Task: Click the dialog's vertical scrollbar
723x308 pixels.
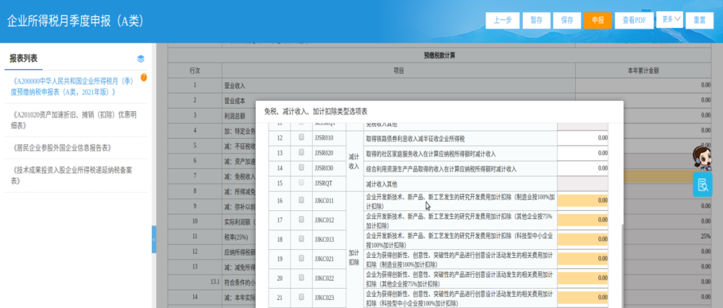Action: tap(621, 265)
